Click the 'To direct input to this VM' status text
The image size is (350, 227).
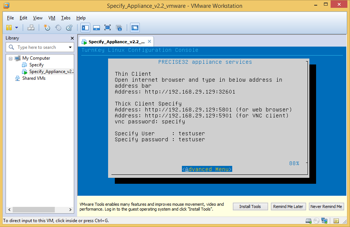pyautogui.click(x=56, y=221)
